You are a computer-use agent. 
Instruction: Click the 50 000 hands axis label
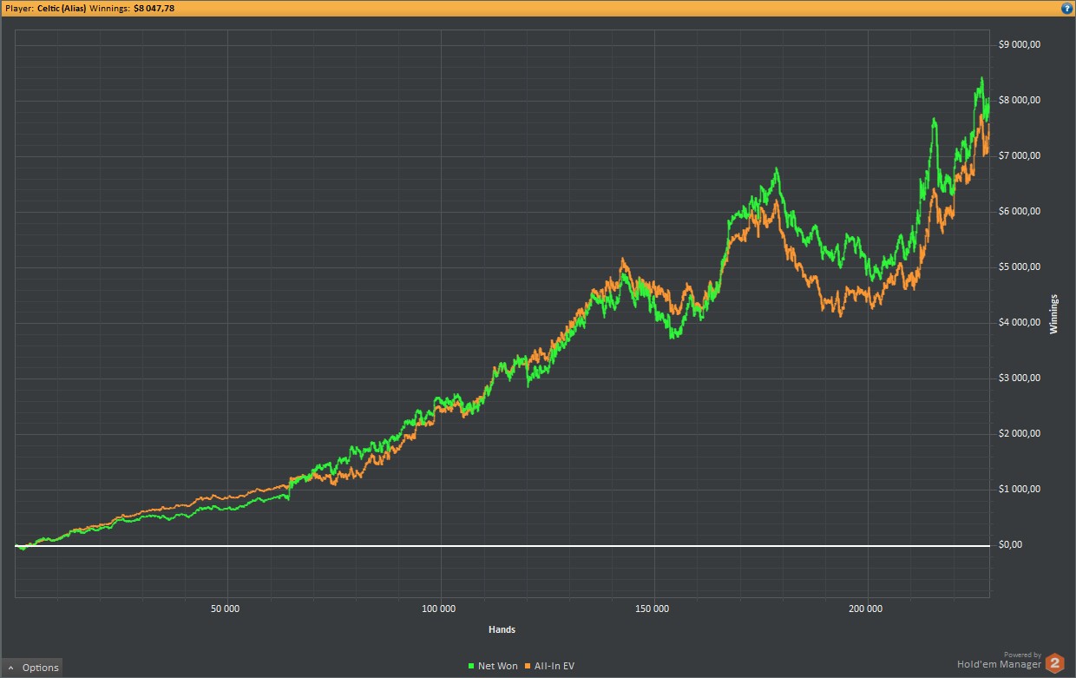[x=226, y=609]
